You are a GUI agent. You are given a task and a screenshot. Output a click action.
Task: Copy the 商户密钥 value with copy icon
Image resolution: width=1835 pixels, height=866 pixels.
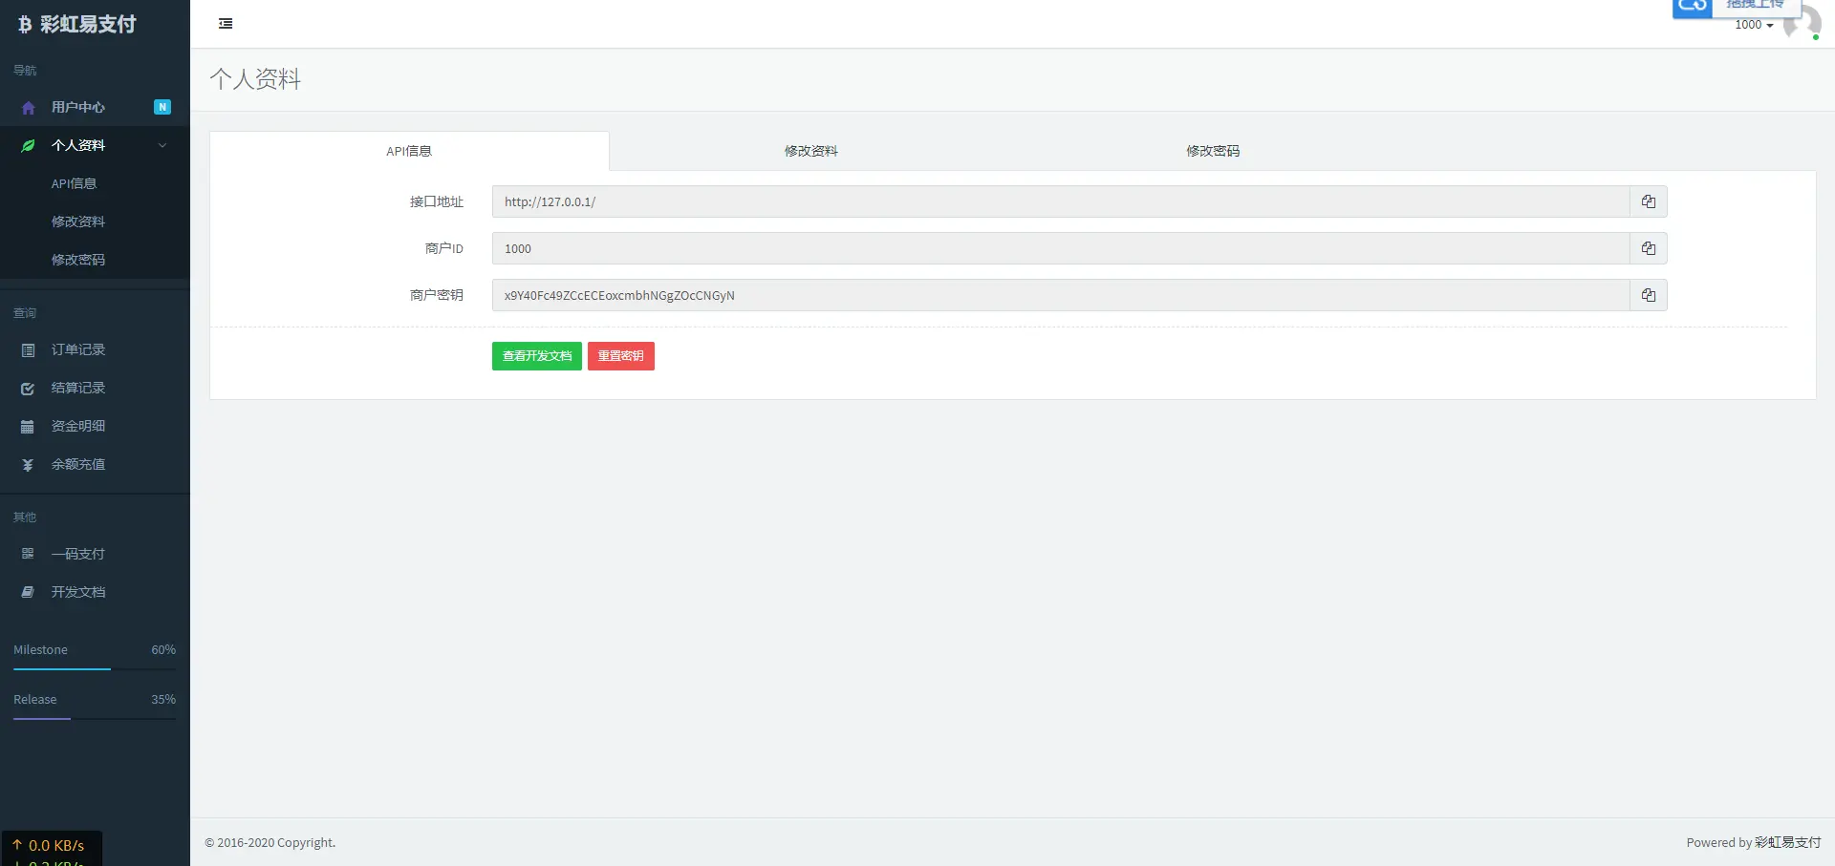1649,295
